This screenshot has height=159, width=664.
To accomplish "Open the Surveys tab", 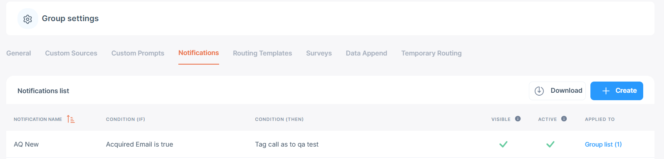I will [319, 53].
